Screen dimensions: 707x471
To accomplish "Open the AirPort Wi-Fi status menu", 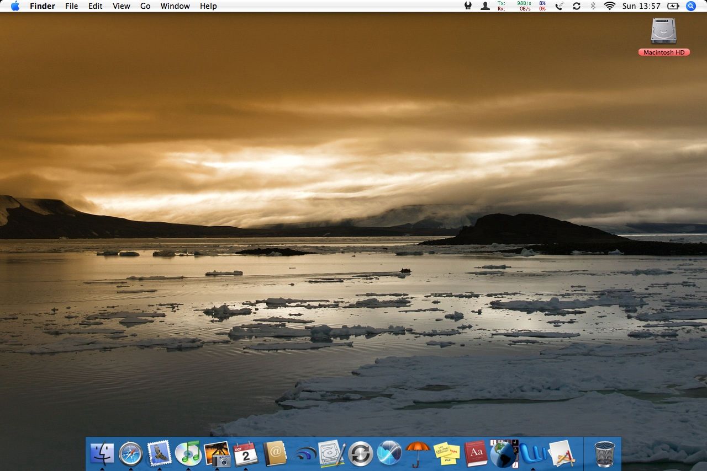I will pyautogui.click(x=609, y=6).
